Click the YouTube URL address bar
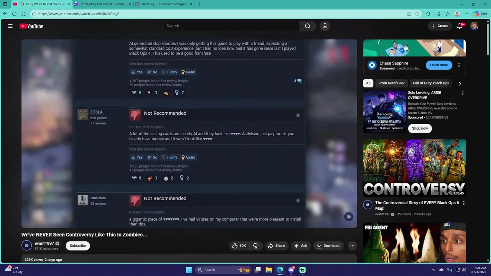Viewport: 491px width, 276px height. coord(219,14)
